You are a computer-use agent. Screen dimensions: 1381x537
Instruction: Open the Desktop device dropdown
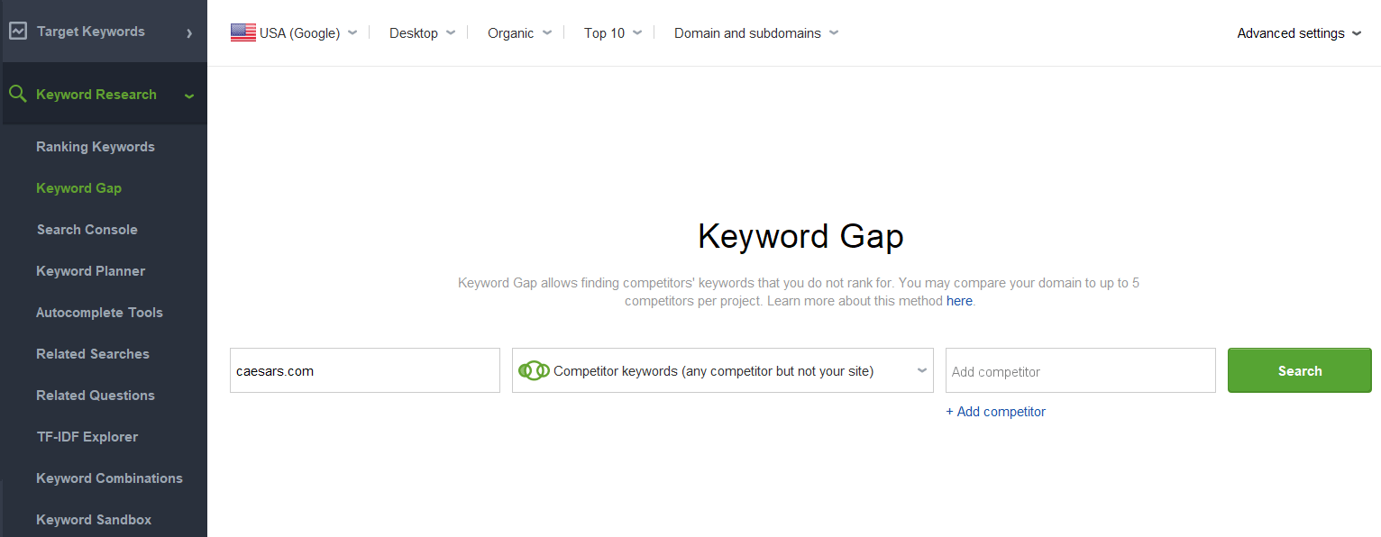click(422, 33)
